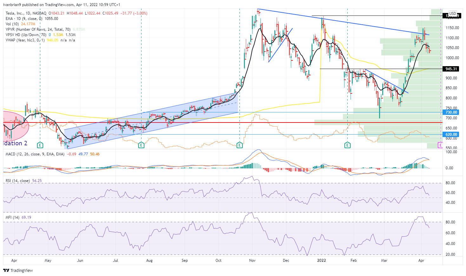The height and width of the screenshot is (276, 466).
Task: Click the close price value C1025.49
Action: [x=110, y=13]
